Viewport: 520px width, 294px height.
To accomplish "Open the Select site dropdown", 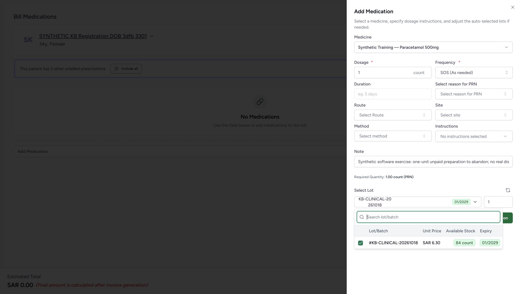I will [x=474, y=115].
